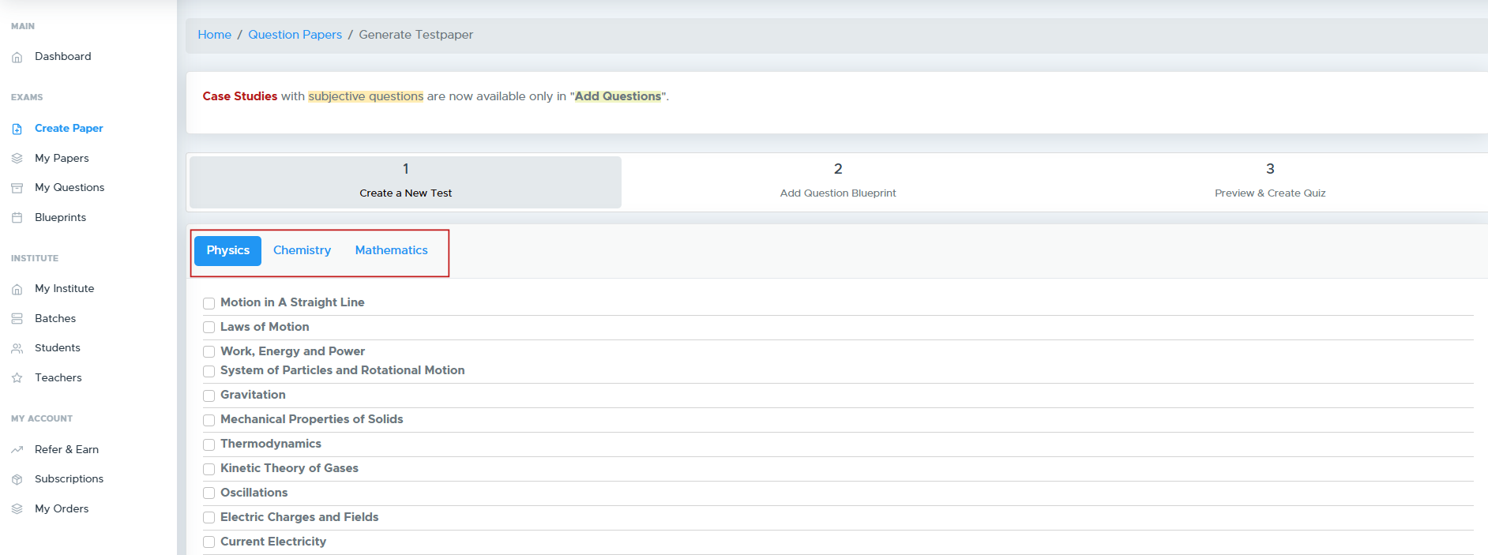Click the Create Paper document icon
Image resolution: width=1488 pixels, height=555 pixels.
tap(17, 129)
